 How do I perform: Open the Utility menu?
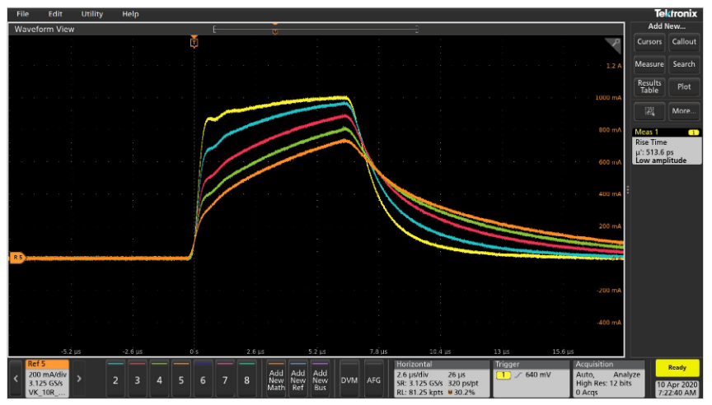(92, 14)
